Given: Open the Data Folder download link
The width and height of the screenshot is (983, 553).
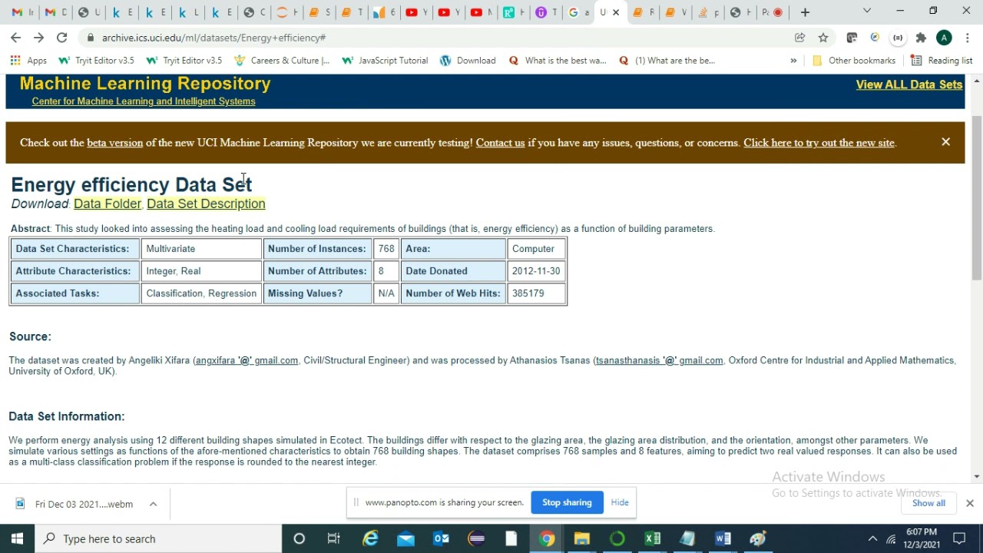Looking at the screenshot, I should tap(108, 204).
